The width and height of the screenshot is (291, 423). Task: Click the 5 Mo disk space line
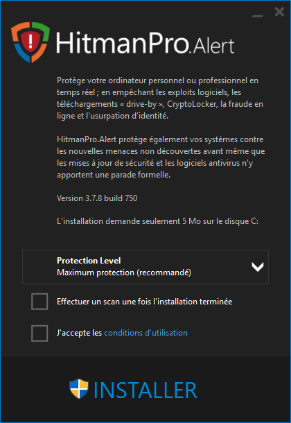pos(158,221)
